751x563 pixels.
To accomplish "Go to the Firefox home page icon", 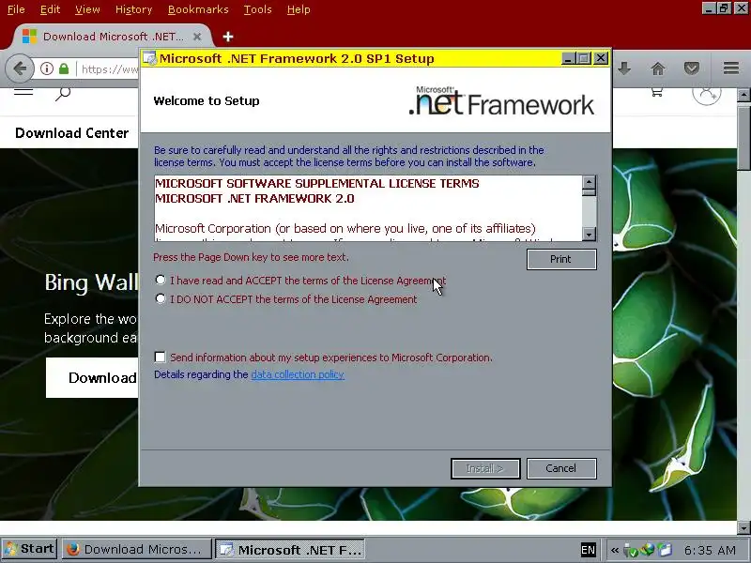I will point(658,68).
